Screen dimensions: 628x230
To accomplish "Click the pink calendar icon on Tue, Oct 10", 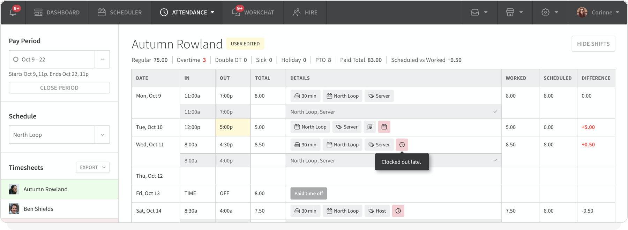I will [x=384, y=127].
